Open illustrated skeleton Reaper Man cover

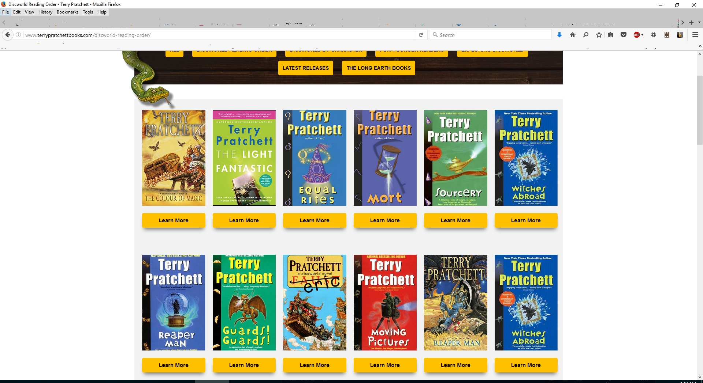click(x=455, y=303)
